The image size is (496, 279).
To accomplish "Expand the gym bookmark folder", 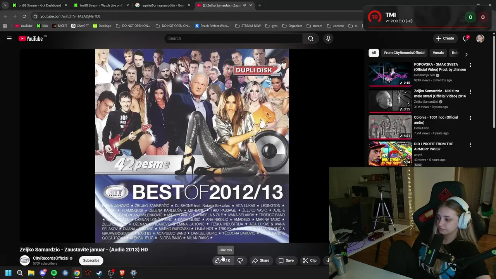I will pyautogui.click(x=271, y=26).
